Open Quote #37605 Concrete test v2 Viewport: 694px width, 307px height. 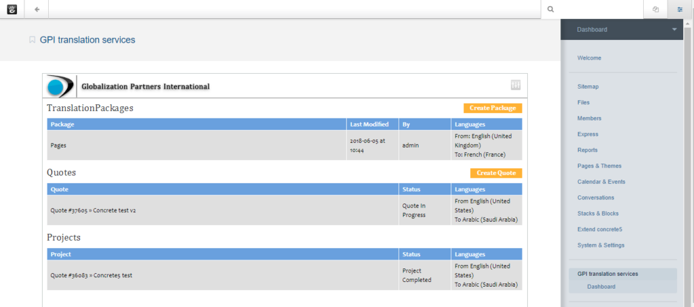pyautogui.click(x=93, y=210)
